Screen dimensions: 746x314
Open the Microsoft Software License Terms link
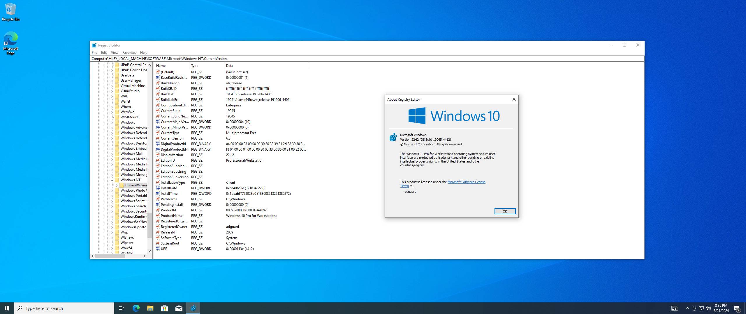point(466,182)
